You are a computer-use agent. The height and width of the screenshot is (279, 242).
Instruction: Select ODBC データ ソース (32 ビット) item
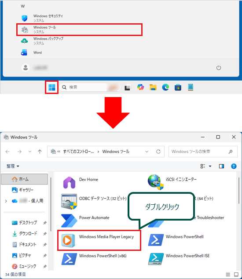94,201
